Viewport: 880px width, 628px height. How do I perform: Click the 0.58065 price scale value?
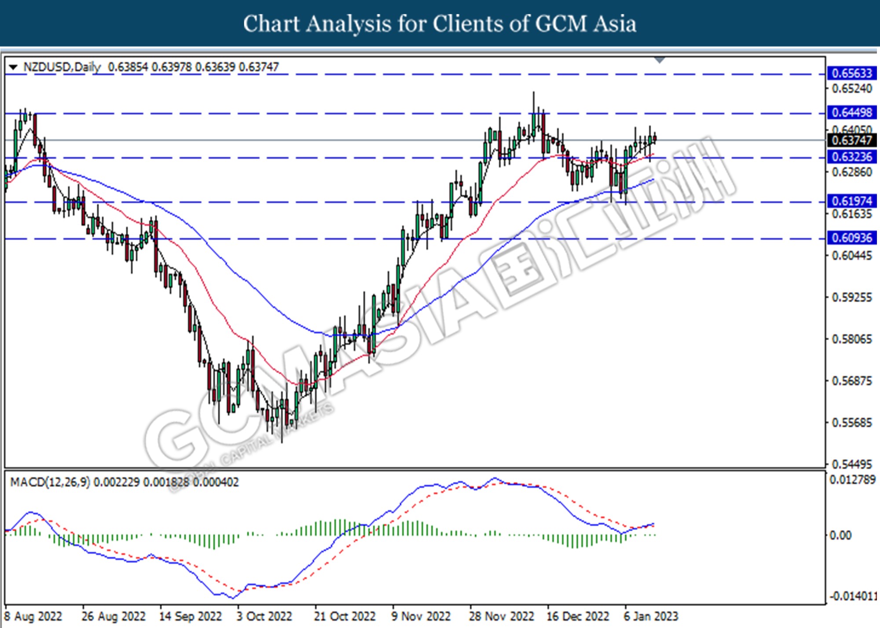[852, 339]
